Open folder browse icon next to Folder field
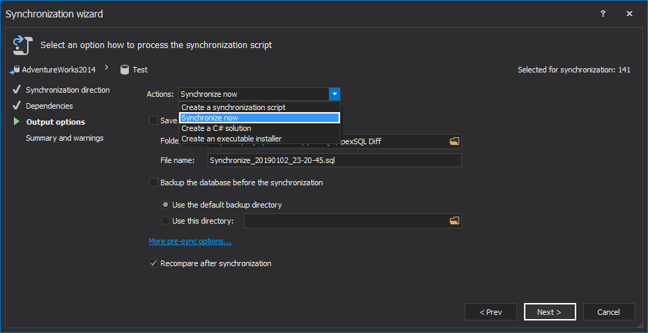The image size is (648, 333). click(x=454, y=141)
